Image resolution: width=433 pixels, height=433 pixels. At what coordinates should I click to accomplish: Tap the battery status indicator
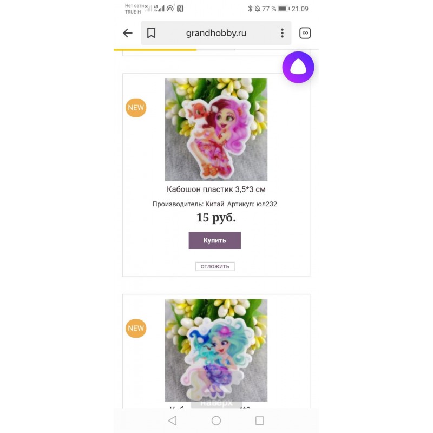[x=284, y=9]
